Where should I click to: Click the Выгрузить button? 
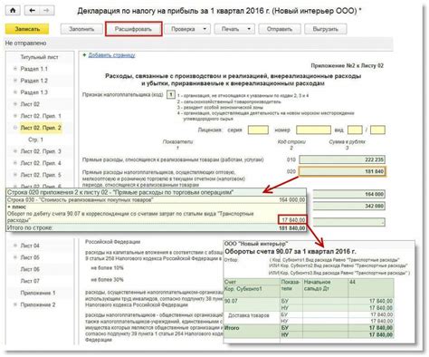(x=325, y=29)
